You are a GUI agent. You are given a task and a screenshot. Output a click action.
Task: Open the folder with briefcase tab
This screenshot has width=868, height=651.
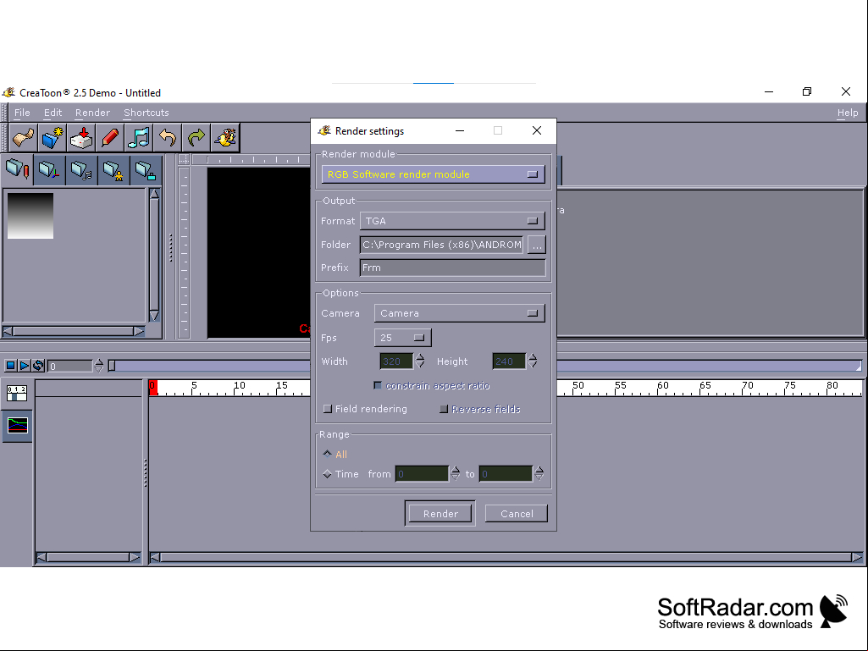coord(147,169)
